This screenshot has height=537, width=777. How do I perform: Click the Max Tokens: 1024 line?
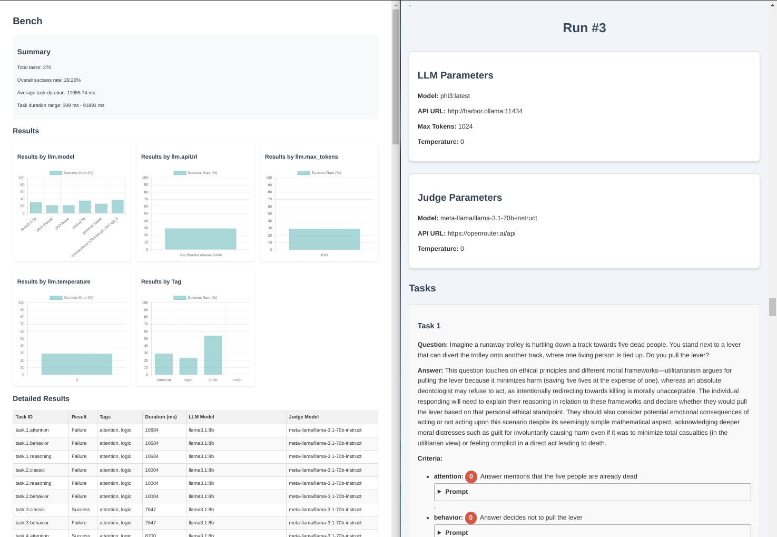click(x=445, y=126)
